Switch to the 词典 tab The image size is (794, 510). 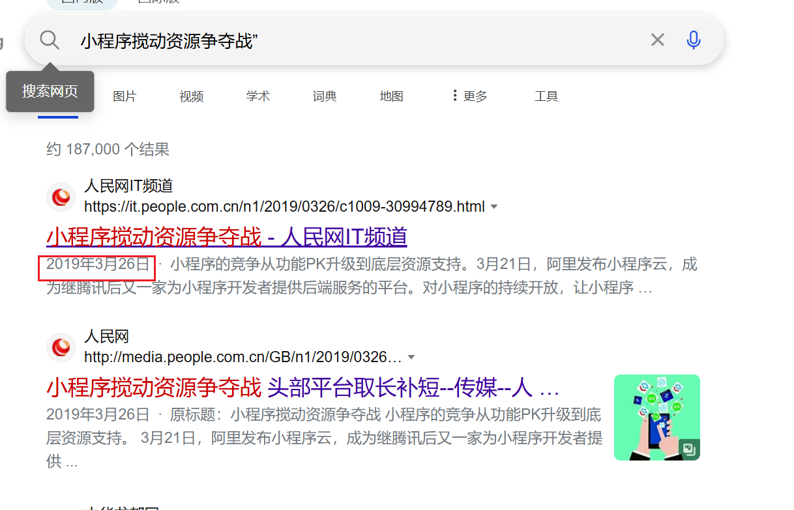point(325,96)
